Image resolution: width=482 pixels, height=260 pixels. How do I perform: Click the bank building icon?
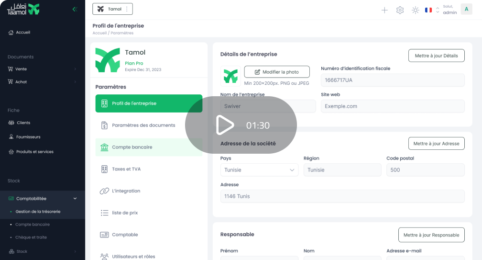pyautogui.click(x=105, y=147)
